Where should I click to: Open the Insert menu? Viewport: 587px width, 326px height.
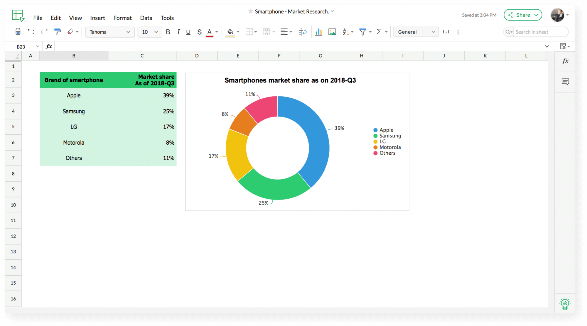pos(97,18)
